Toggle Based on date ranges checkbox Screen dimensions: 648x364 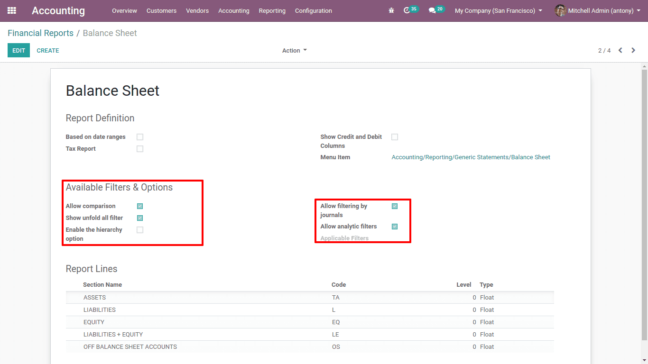click(140, 137)
